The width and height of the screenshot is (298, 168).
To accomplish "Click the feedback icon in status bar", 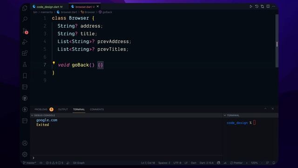I will click(267, 163).
